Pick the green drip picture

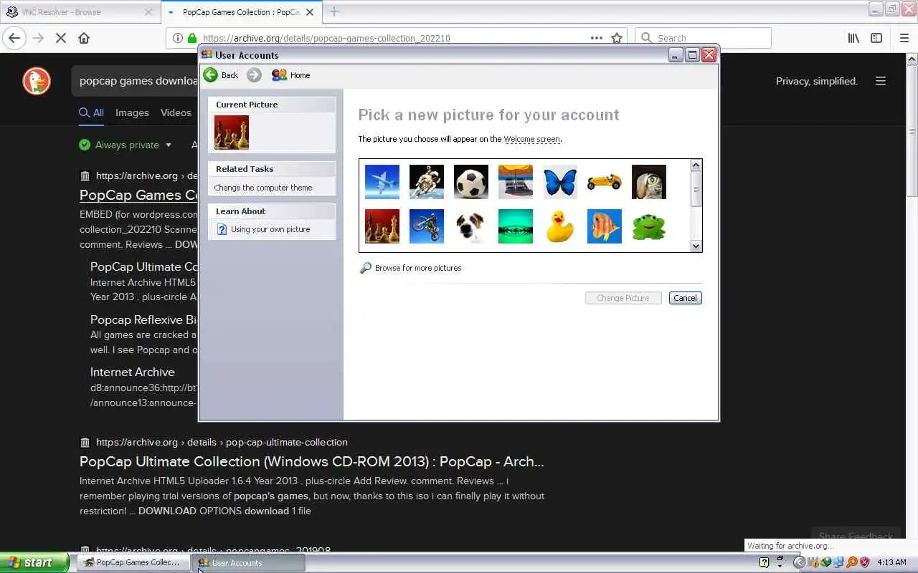click(516, 226)
